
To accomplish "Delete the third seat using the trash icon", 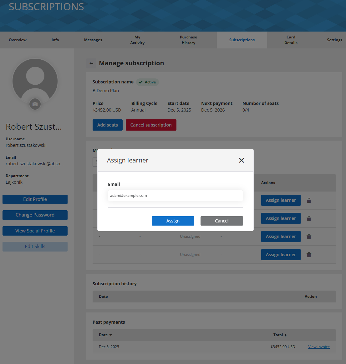I will (x=309, y=237).
